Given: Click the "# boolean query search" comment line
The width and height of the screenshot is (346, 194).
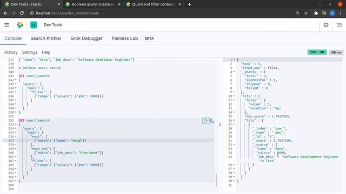Looking at the screenshot, I should point(39,68).
